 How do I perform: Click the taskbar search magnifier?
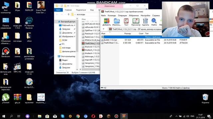point(11,116)
